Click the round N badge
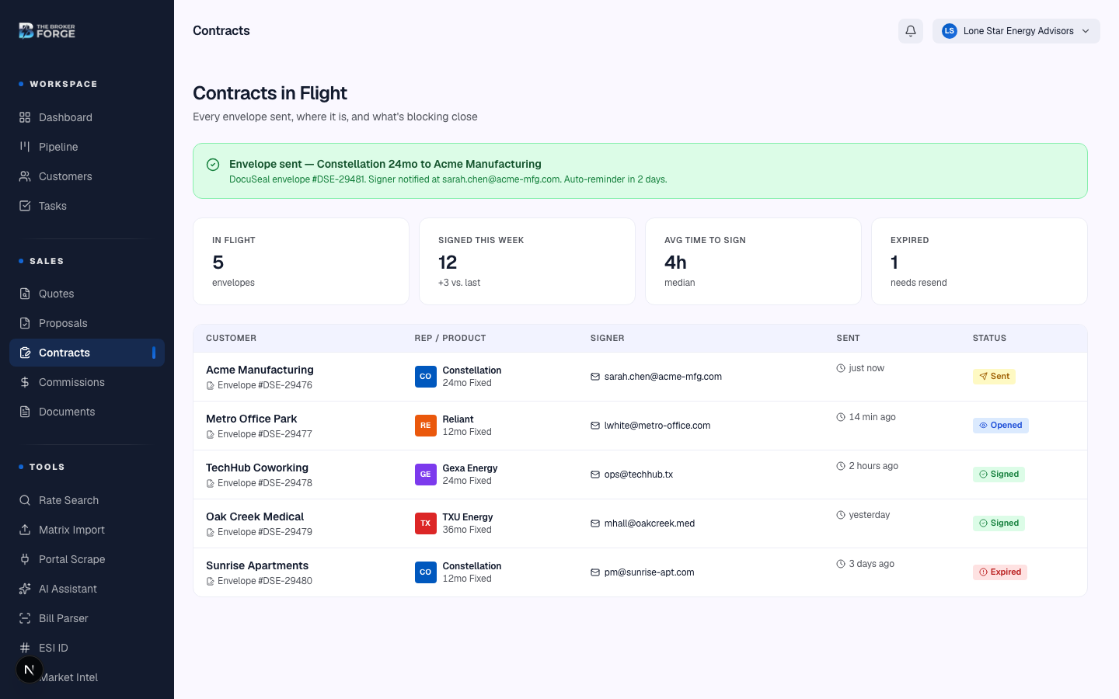The image size is (1119, 699). tap(30, 669)
